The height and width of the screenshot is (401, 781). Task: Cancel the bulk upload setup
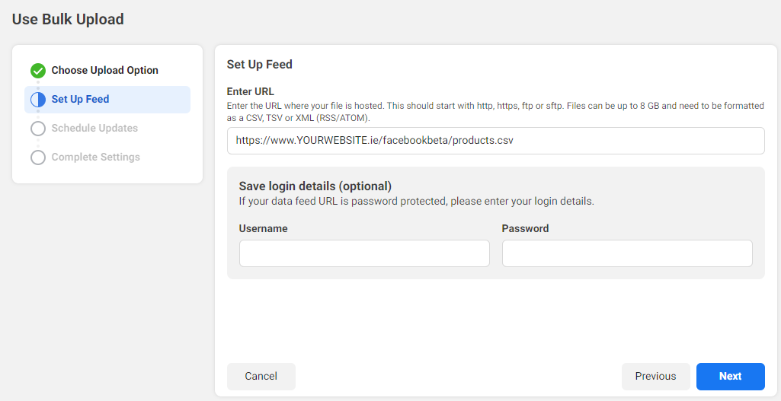coord(261,377)
